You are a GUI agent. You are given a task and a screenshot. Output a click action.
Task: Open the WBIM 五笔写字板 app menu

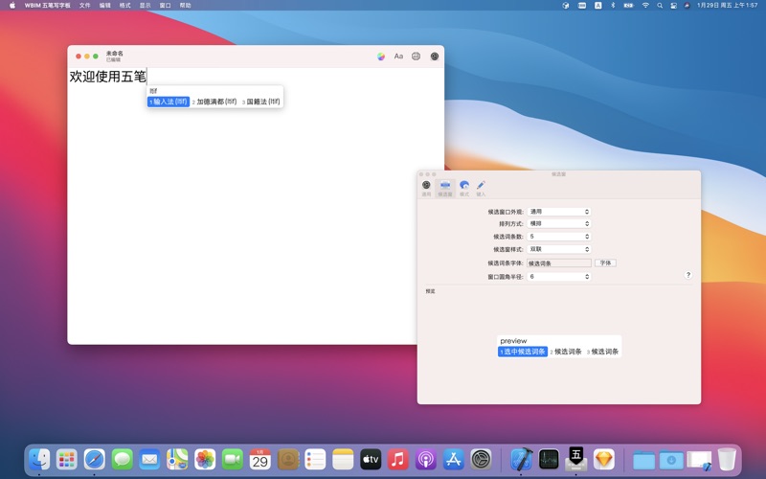47,6
